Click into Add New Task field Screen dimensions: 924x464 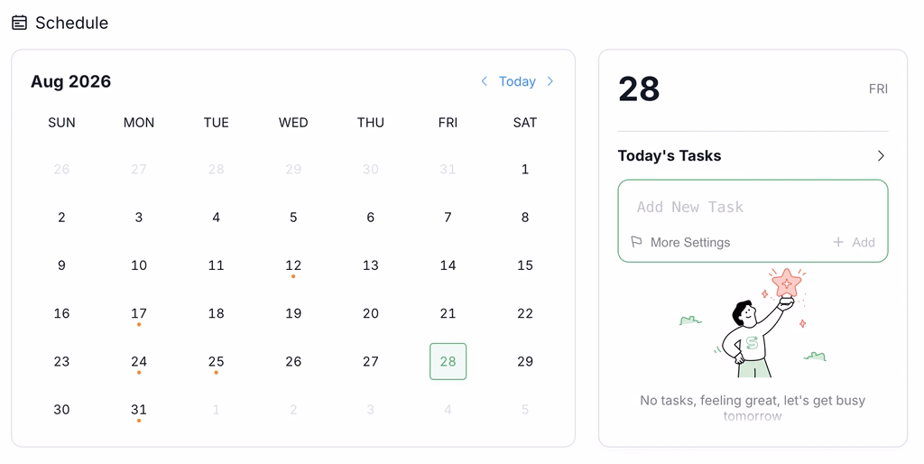coord(753,207)
